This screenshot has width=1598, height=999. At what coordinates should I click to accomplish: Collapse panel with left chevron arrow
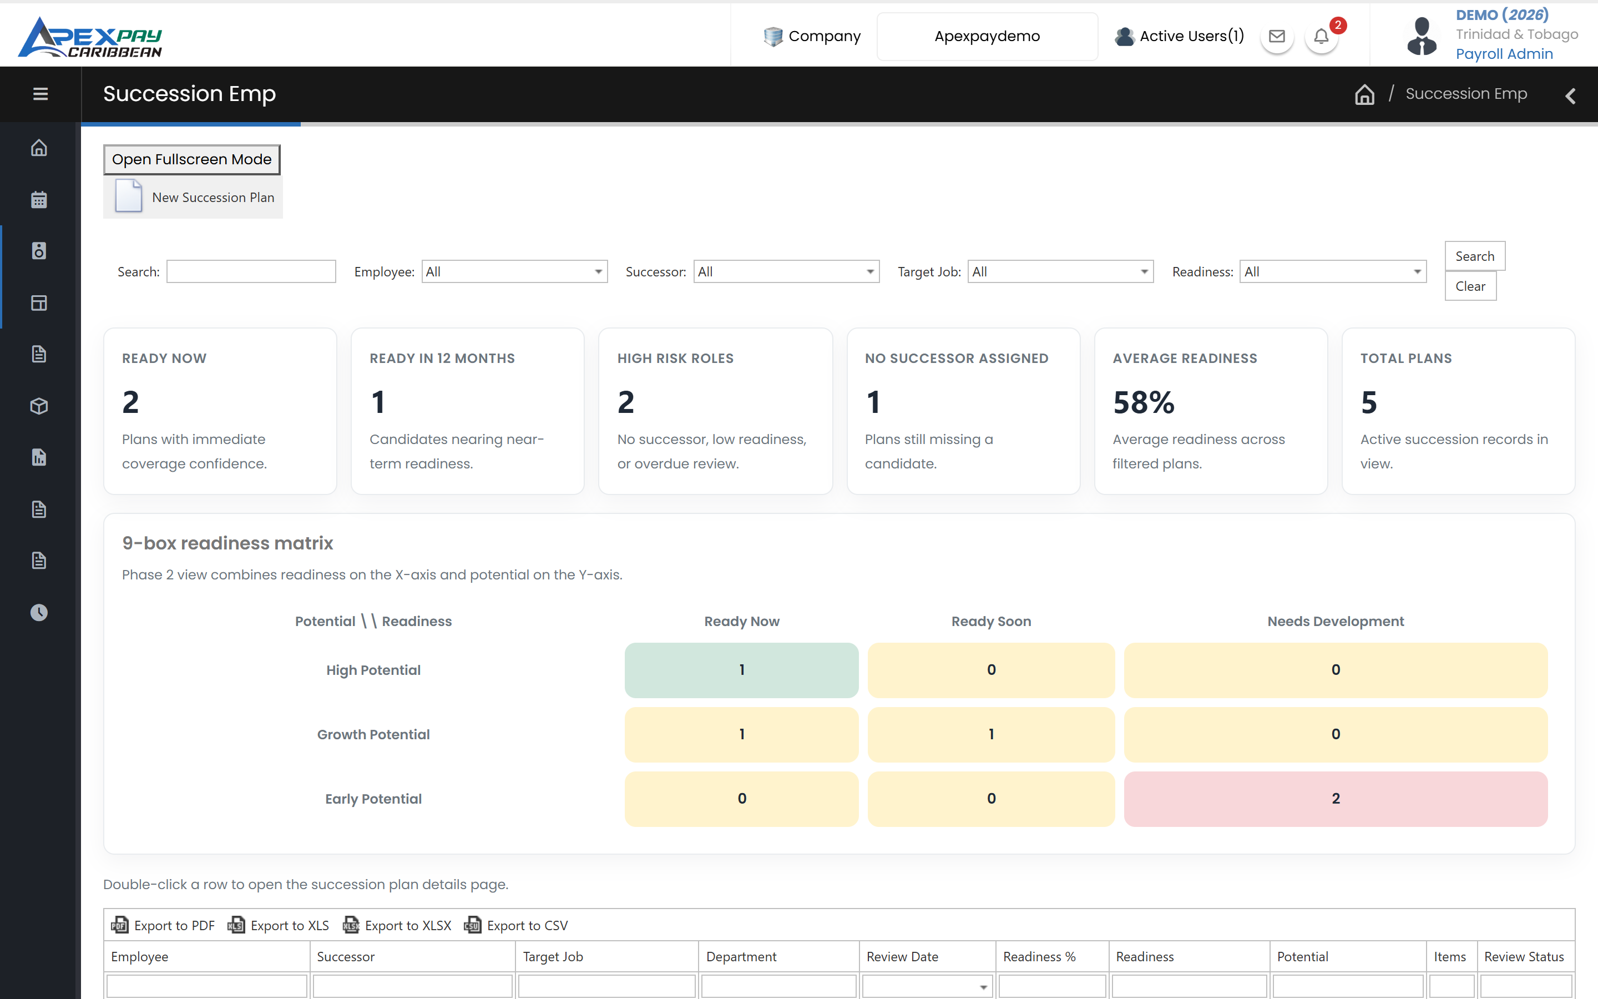click(x=1570, y=96)
